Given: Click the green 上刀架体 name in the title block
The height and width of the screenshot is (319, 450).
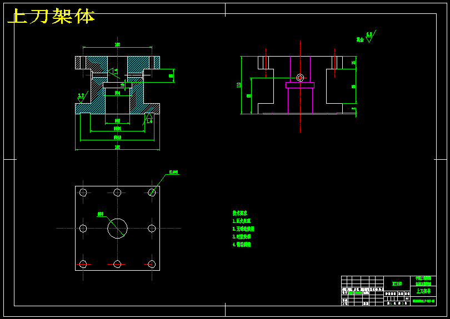Looking at the screenshot, I should 423,291.
